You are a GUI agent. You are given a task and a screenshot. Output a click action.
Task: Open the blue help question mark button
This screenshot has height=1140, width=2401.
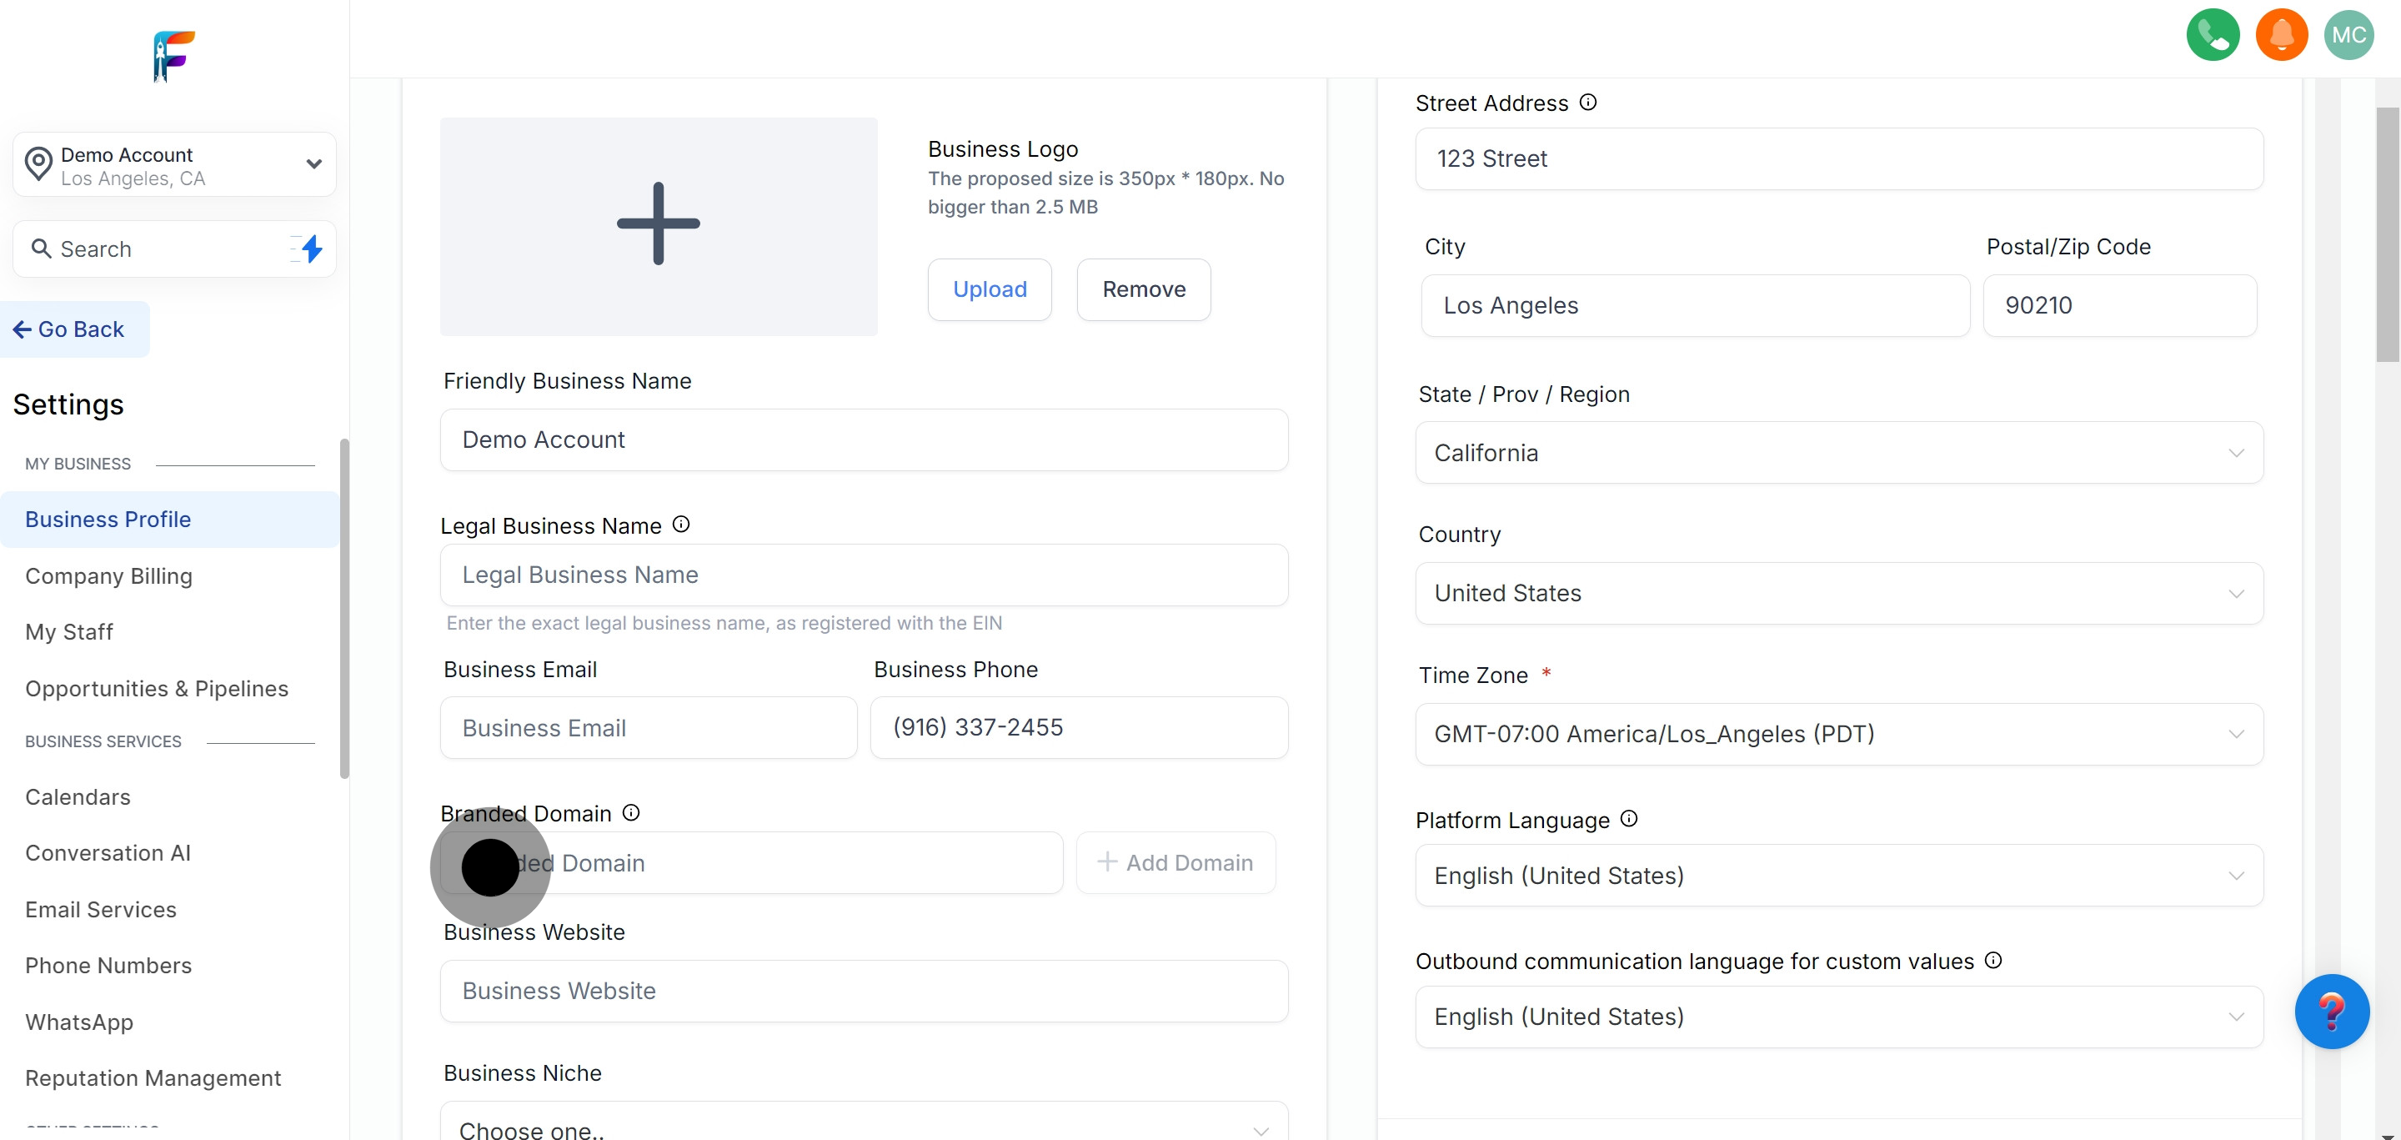(2331, 1012)
